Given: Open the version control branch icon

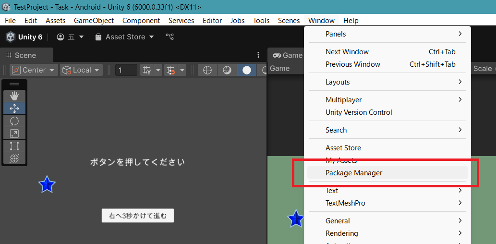Looking at the screenshot, I should click(x=170, y=37).
